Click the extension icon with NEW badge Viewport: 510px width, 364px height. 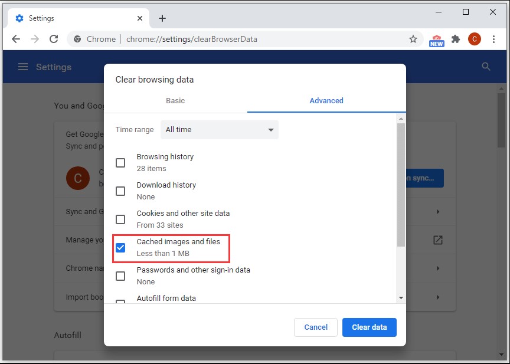[436, 39]
